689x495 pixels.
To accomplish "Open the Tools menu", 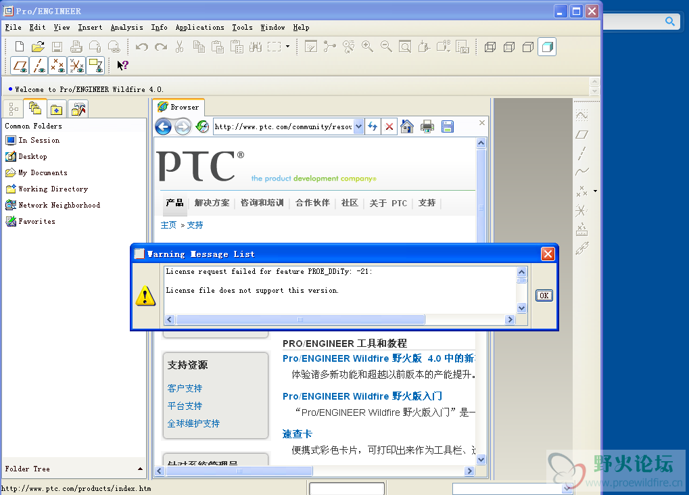I will click(242, 27).
